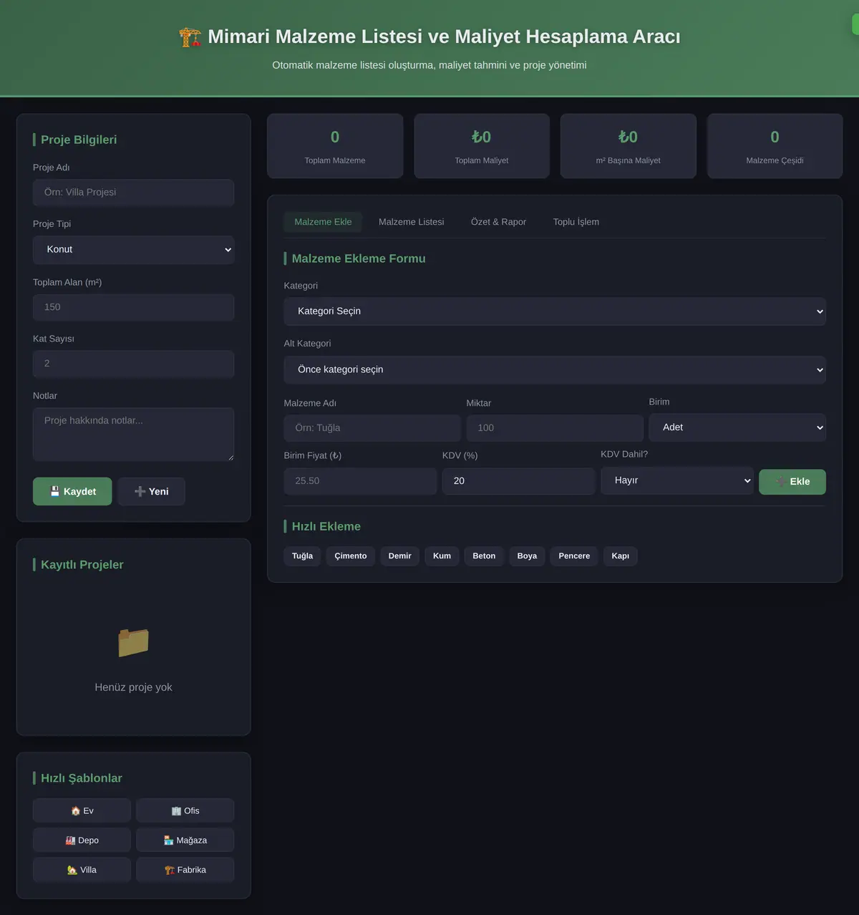Click the "Henüz proje yok" message
The width and height of the screenshot is (859, 915).
point(133,687)
